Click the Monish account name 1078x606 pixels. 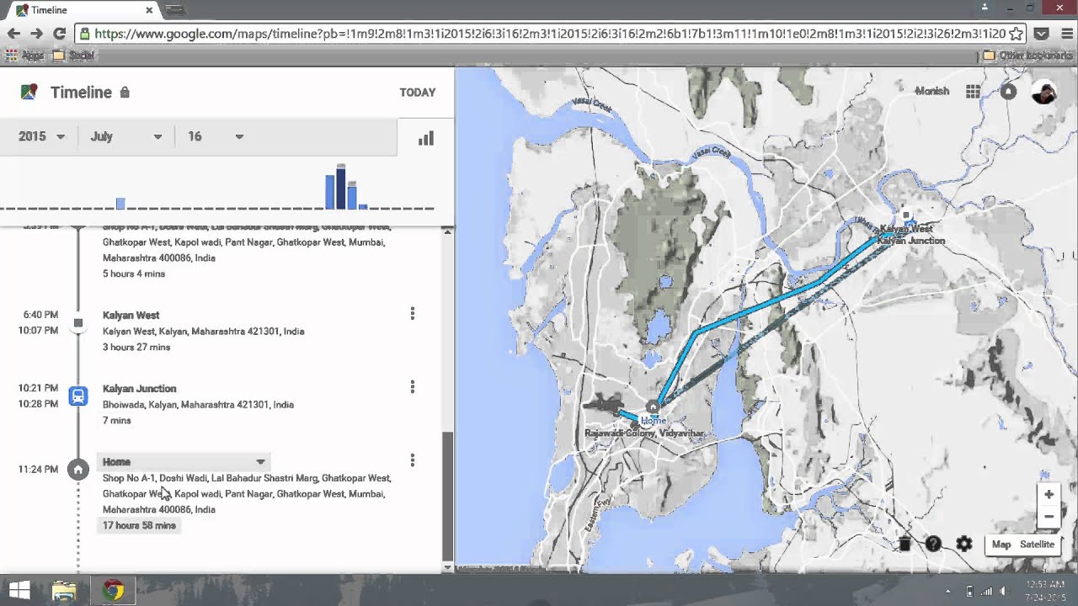932,91
